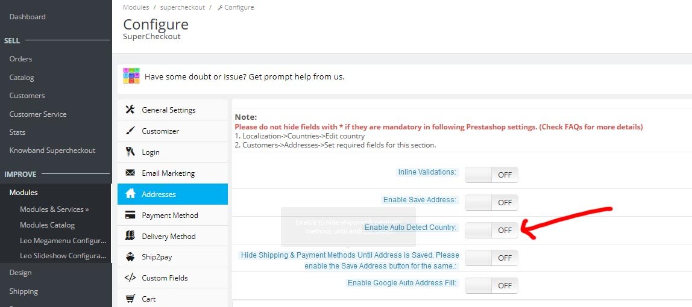
Task: Click the Login keys icon
Action: pyautogui.click(x=130, y=152)
